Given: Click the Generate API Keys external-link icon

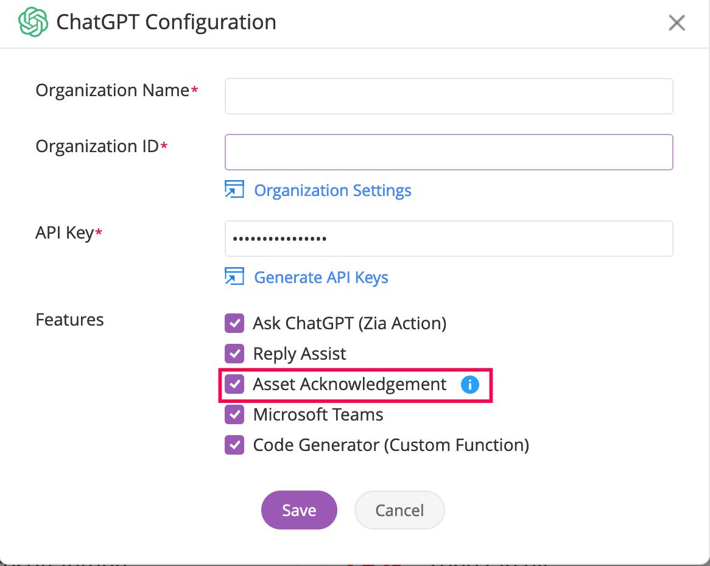Looking at the screenshot, I should pos(234,277).
